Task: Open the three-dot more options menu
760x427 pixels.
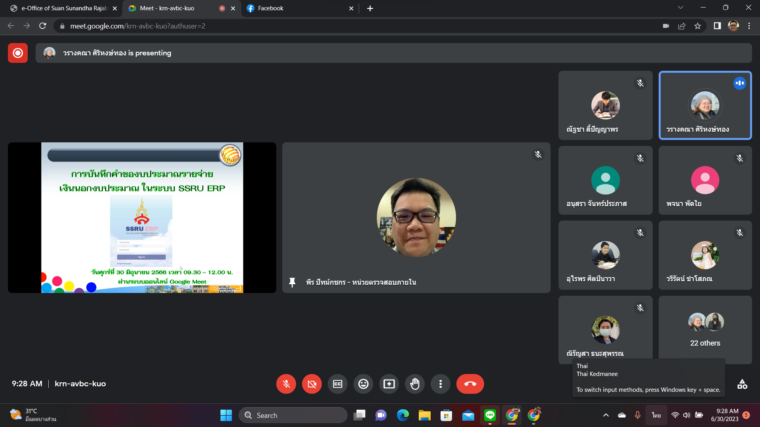Action: pos(441,384)
